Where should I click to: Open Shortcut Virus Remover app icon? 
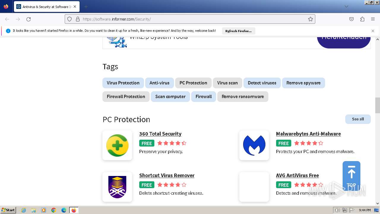pyautogui.click(x=117, y=187)
